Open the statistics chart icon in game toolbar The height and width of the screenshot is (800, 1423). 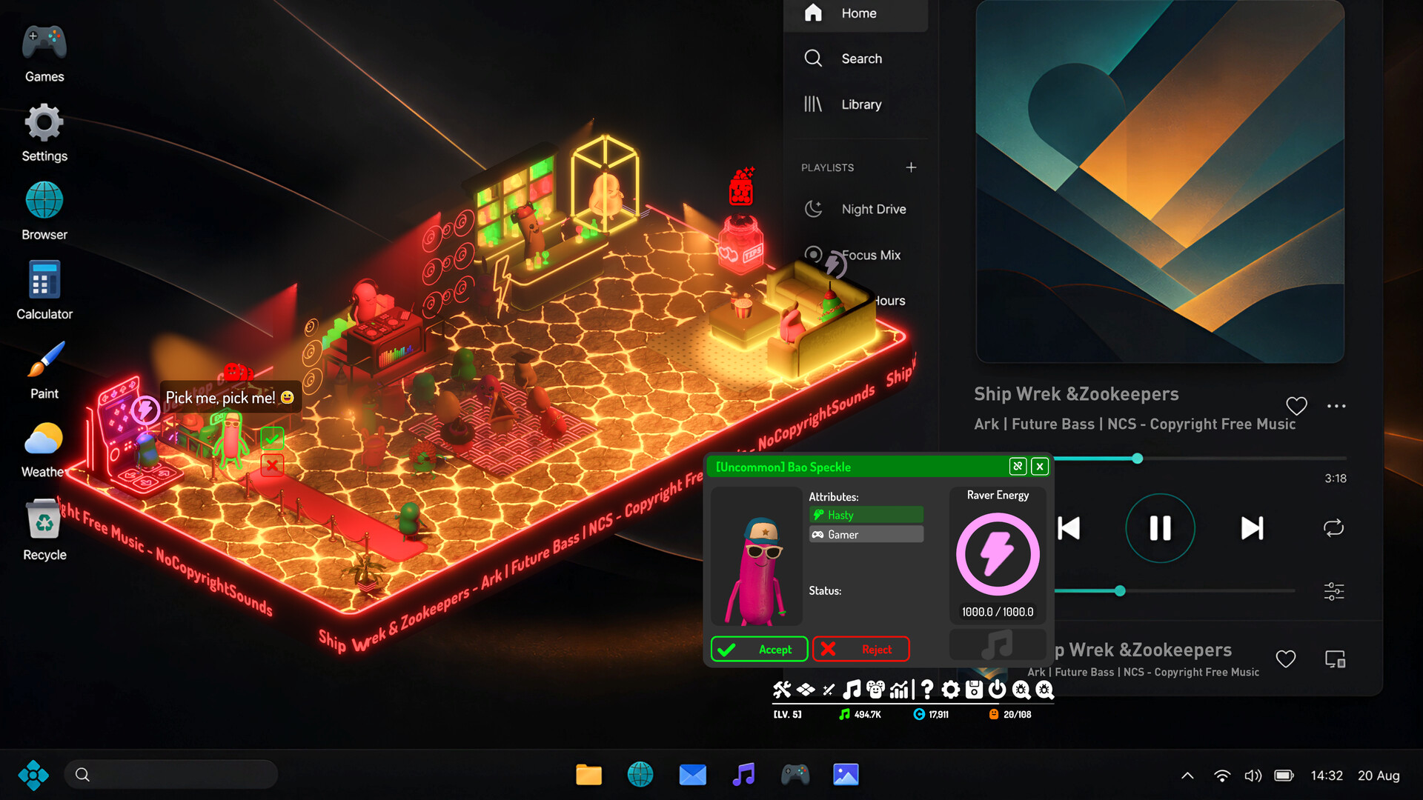(899, 690)
